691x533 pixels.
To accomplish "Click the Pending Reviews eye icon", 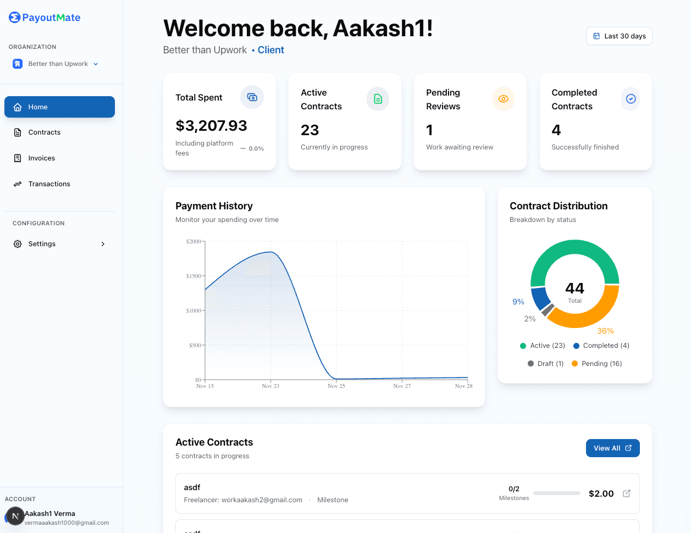I will tap(503, 99).
